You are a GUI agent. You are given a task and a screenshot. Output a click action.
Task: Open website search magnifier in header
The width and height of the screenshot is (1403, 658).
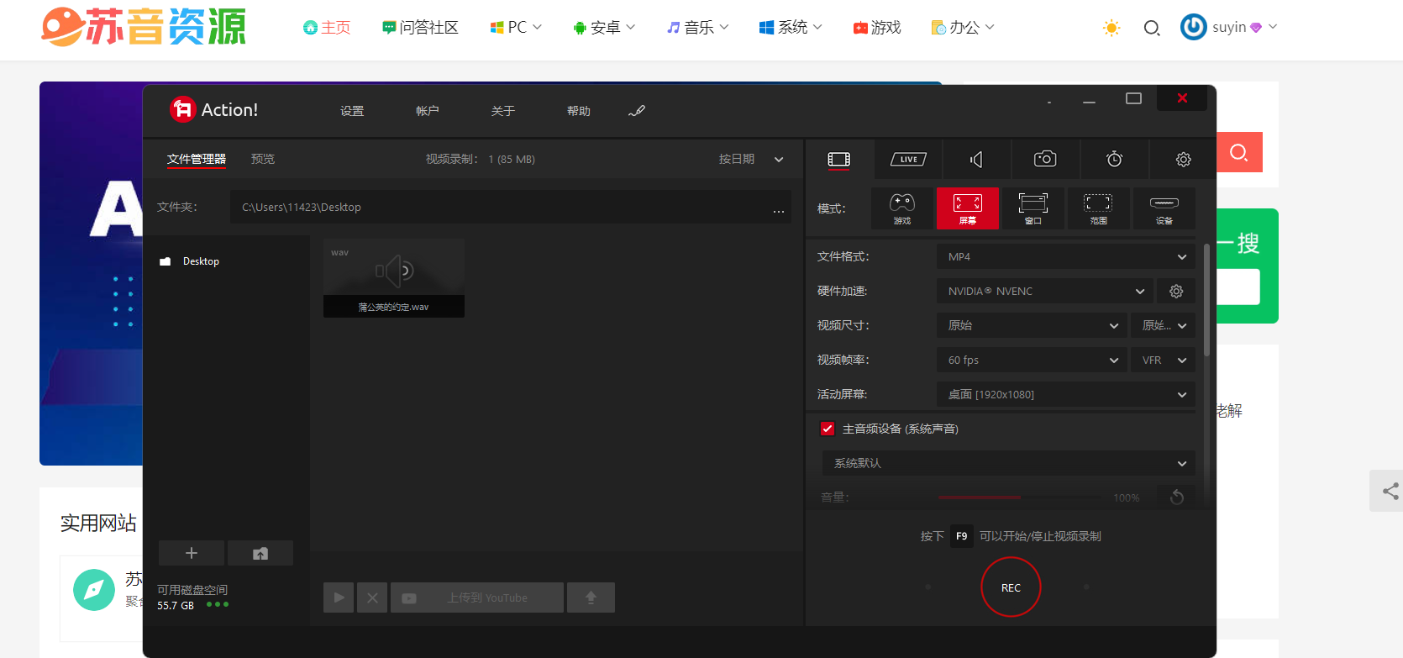click(x=1152, y=28)
